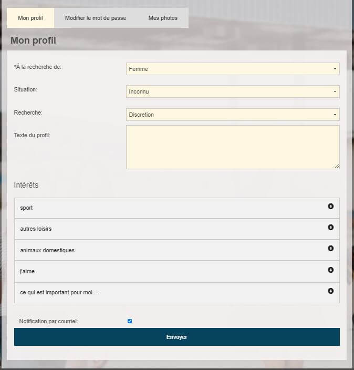Click inside the Texte du profil textarea

point(233,147)
